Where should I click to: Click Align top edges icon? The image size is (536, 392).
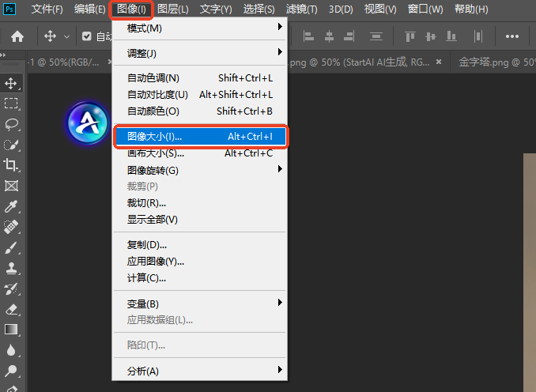point(410,36)
